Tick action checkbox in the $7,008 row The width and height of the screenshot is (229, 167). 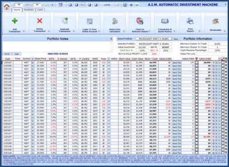[x=196, y=69]
